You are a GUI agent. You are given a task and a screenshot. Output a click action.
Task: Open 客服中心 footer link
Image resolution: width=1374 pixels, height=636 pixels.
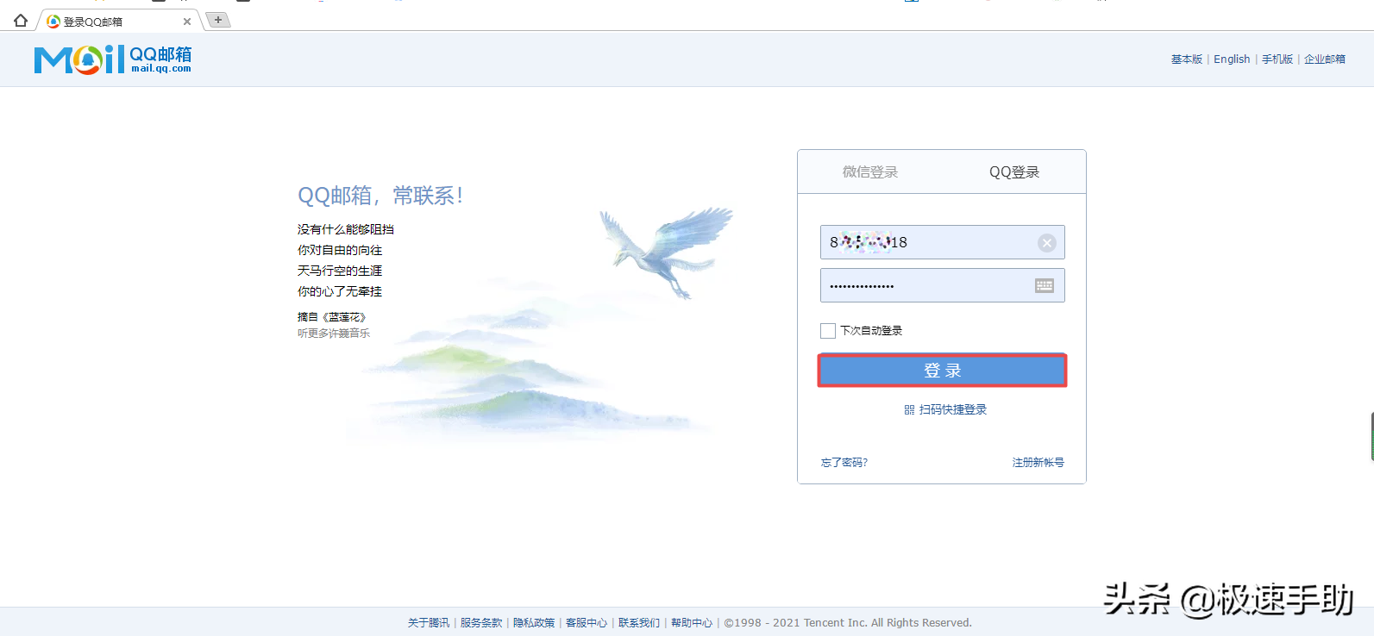pos(586,623)
